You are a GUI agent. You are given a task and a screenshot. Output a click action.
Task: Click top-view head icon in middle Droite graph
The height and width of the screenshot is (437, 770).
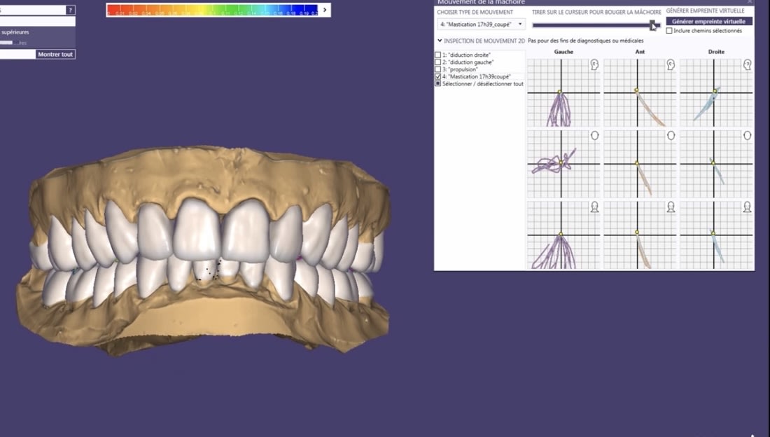click(x=747, y=135)
